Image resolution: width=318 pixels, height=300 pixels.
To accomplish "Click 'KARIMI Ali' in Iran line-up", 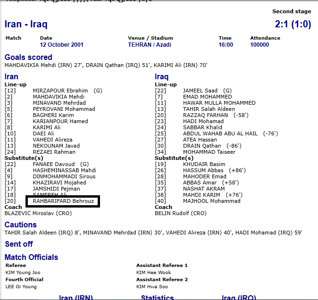I will click(47, 127).
